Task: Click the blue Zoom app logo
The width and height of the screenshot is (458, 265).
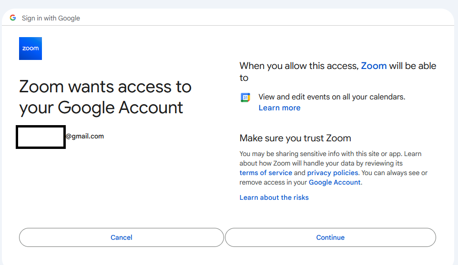Action: tap(31, 49)
